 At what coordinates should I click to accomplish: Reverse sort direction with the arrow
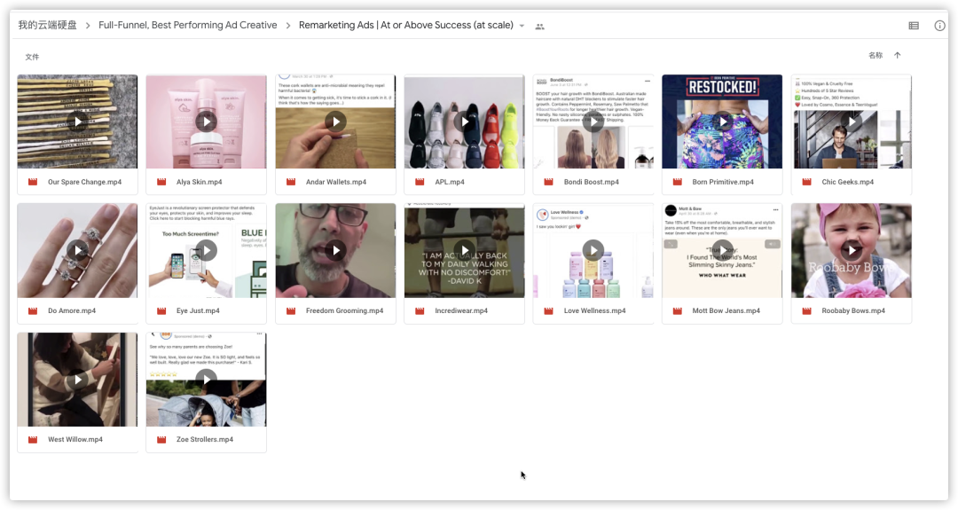coord(898,55)
